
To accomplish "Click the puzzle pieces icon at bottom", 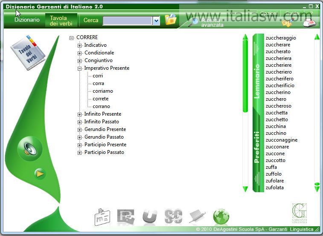I will (125, 216).
